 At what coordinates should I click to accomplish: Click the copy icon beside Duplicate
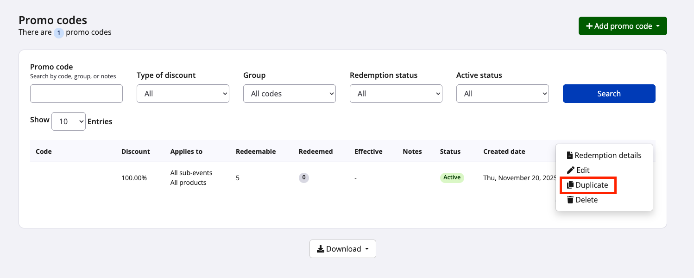(x=570, y=185)
